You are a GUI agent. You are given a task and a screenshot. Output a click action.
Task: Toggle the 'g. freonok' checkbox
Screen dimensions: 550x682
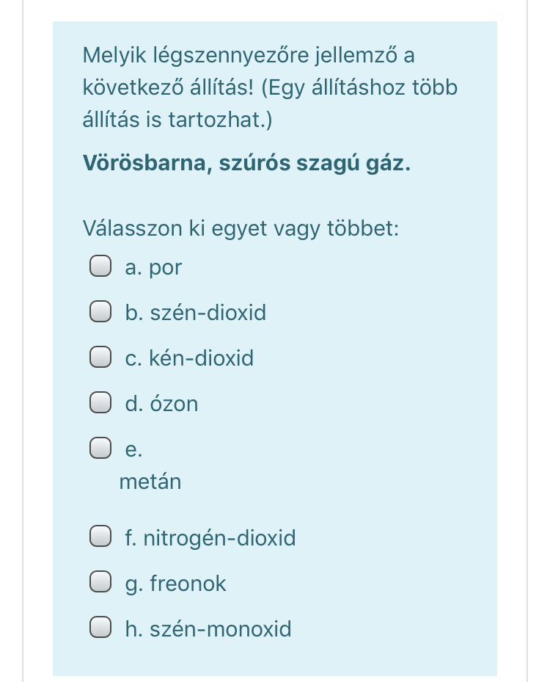[100, 584]
